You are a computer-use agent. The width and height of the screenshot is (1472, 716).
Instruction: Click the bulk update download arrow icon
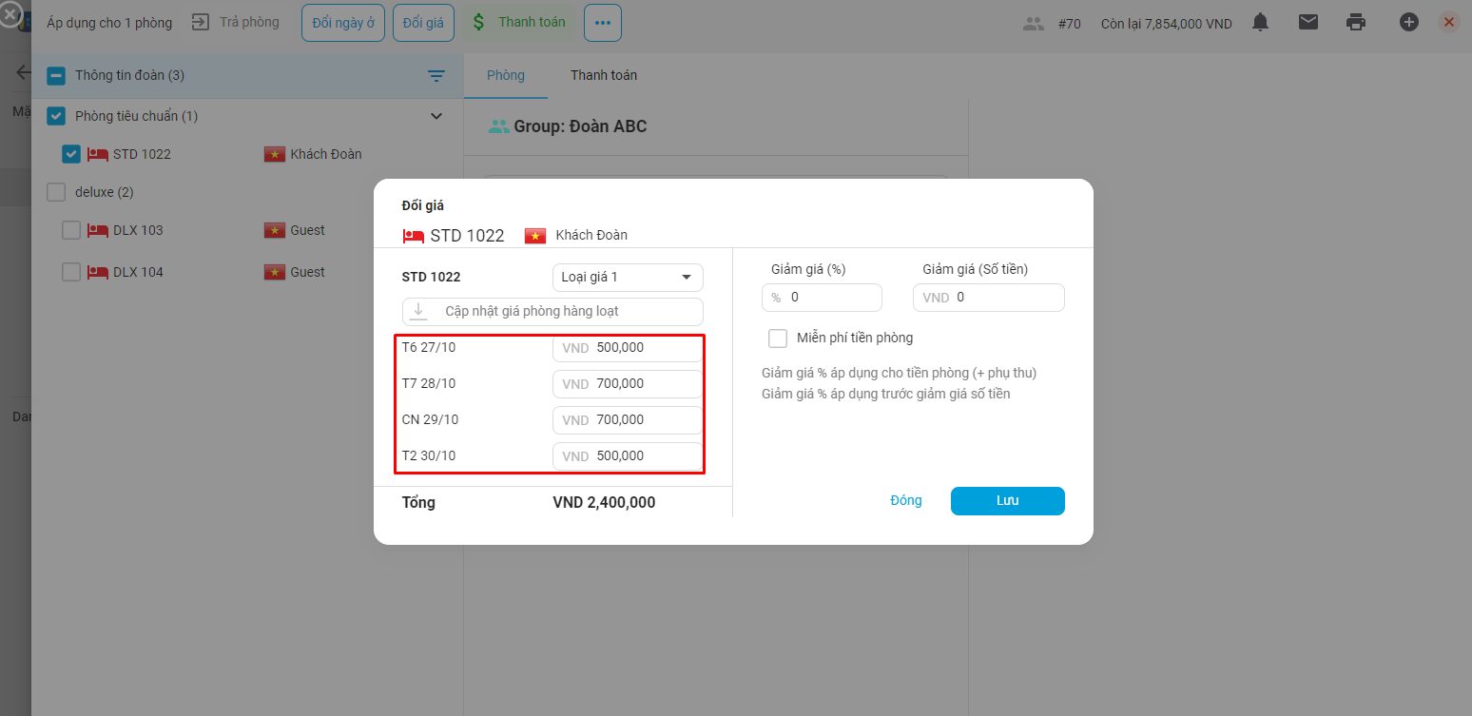pos(418,311)
